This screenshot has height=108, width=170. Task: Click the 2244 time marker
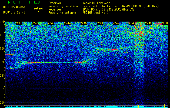tap(67, 23)
